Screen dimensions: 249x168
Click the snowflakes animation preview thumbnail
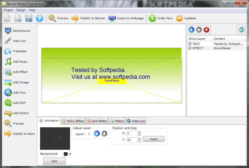tap(55, 138)
